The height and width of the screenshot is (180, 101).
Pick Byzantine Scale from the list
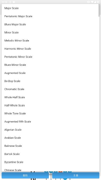[x=50, y=162]
